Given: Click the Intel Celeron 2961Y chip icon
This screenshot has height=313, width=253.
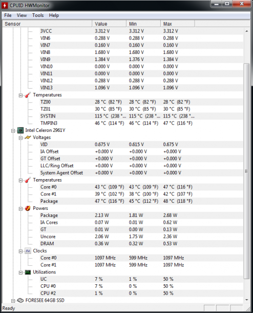Looking at the screenshot, I should pyautogui.click(x=20, y=130).
